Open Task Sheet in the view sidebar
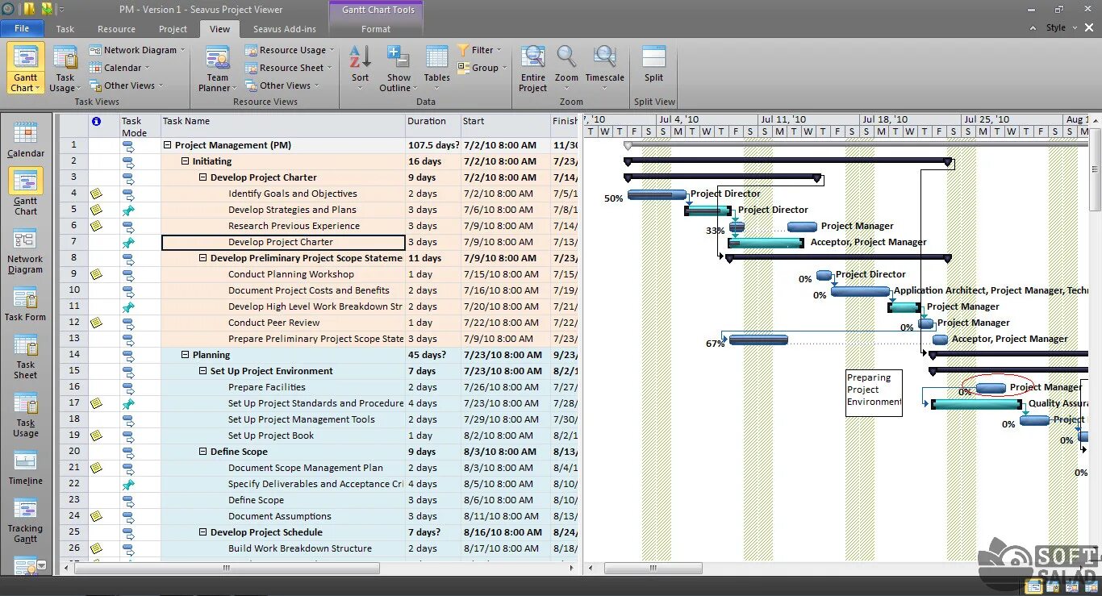 (26, 357)
